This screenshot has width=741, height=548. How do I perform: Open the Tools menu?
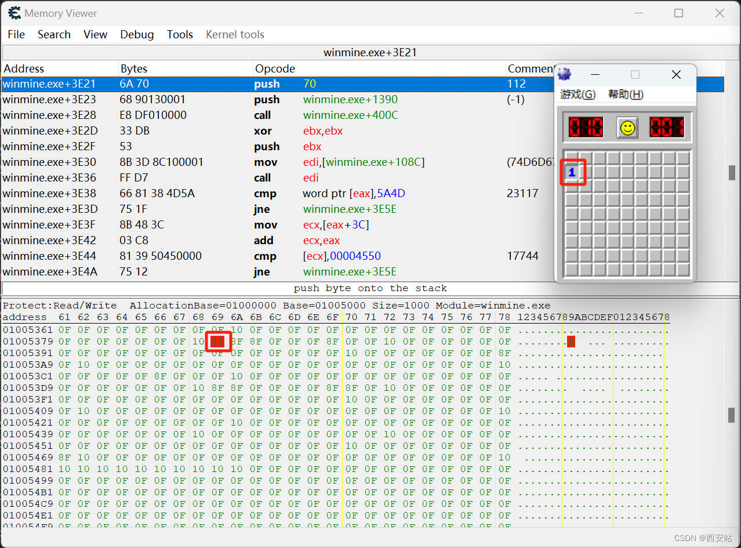click(x=180, y=34)
